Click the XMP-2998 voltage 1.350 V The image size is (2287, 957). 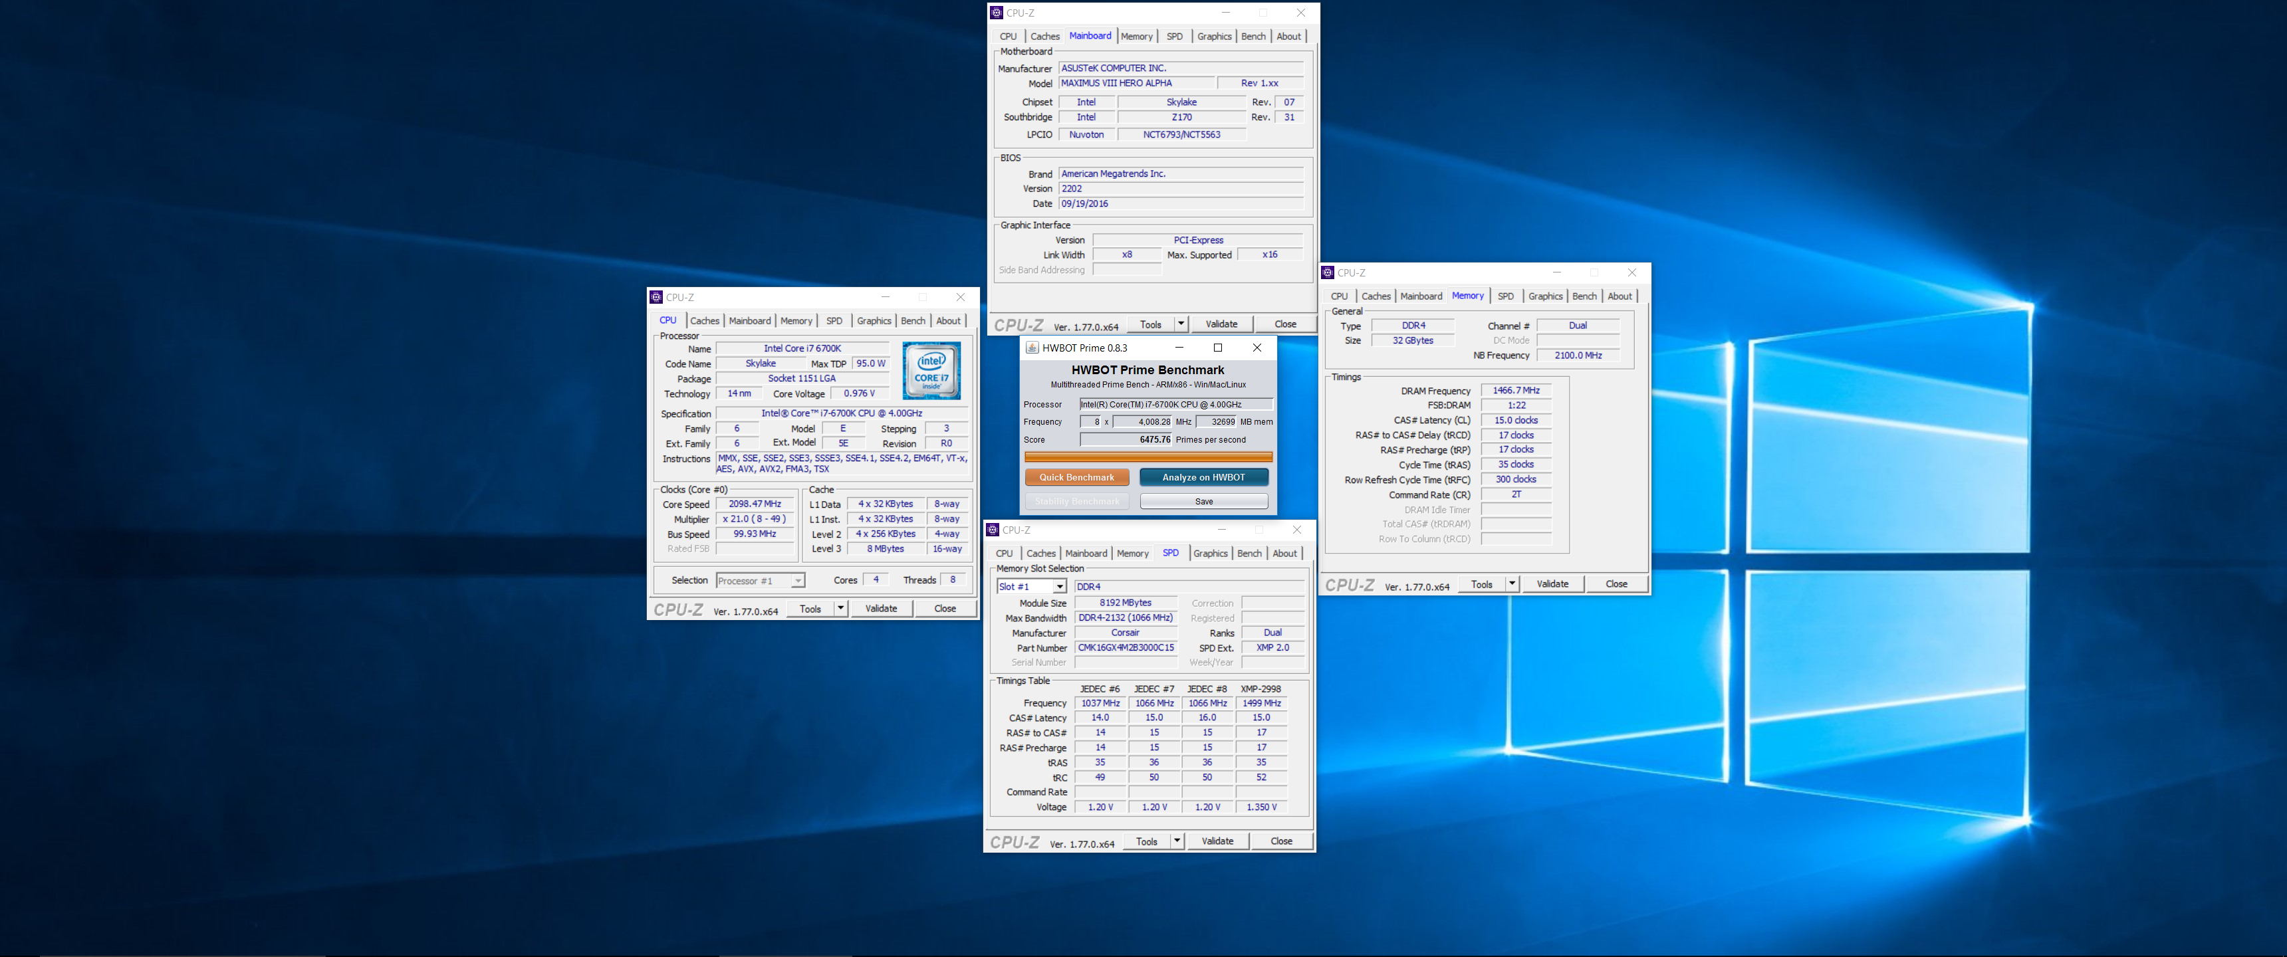tap(1261, 807)
